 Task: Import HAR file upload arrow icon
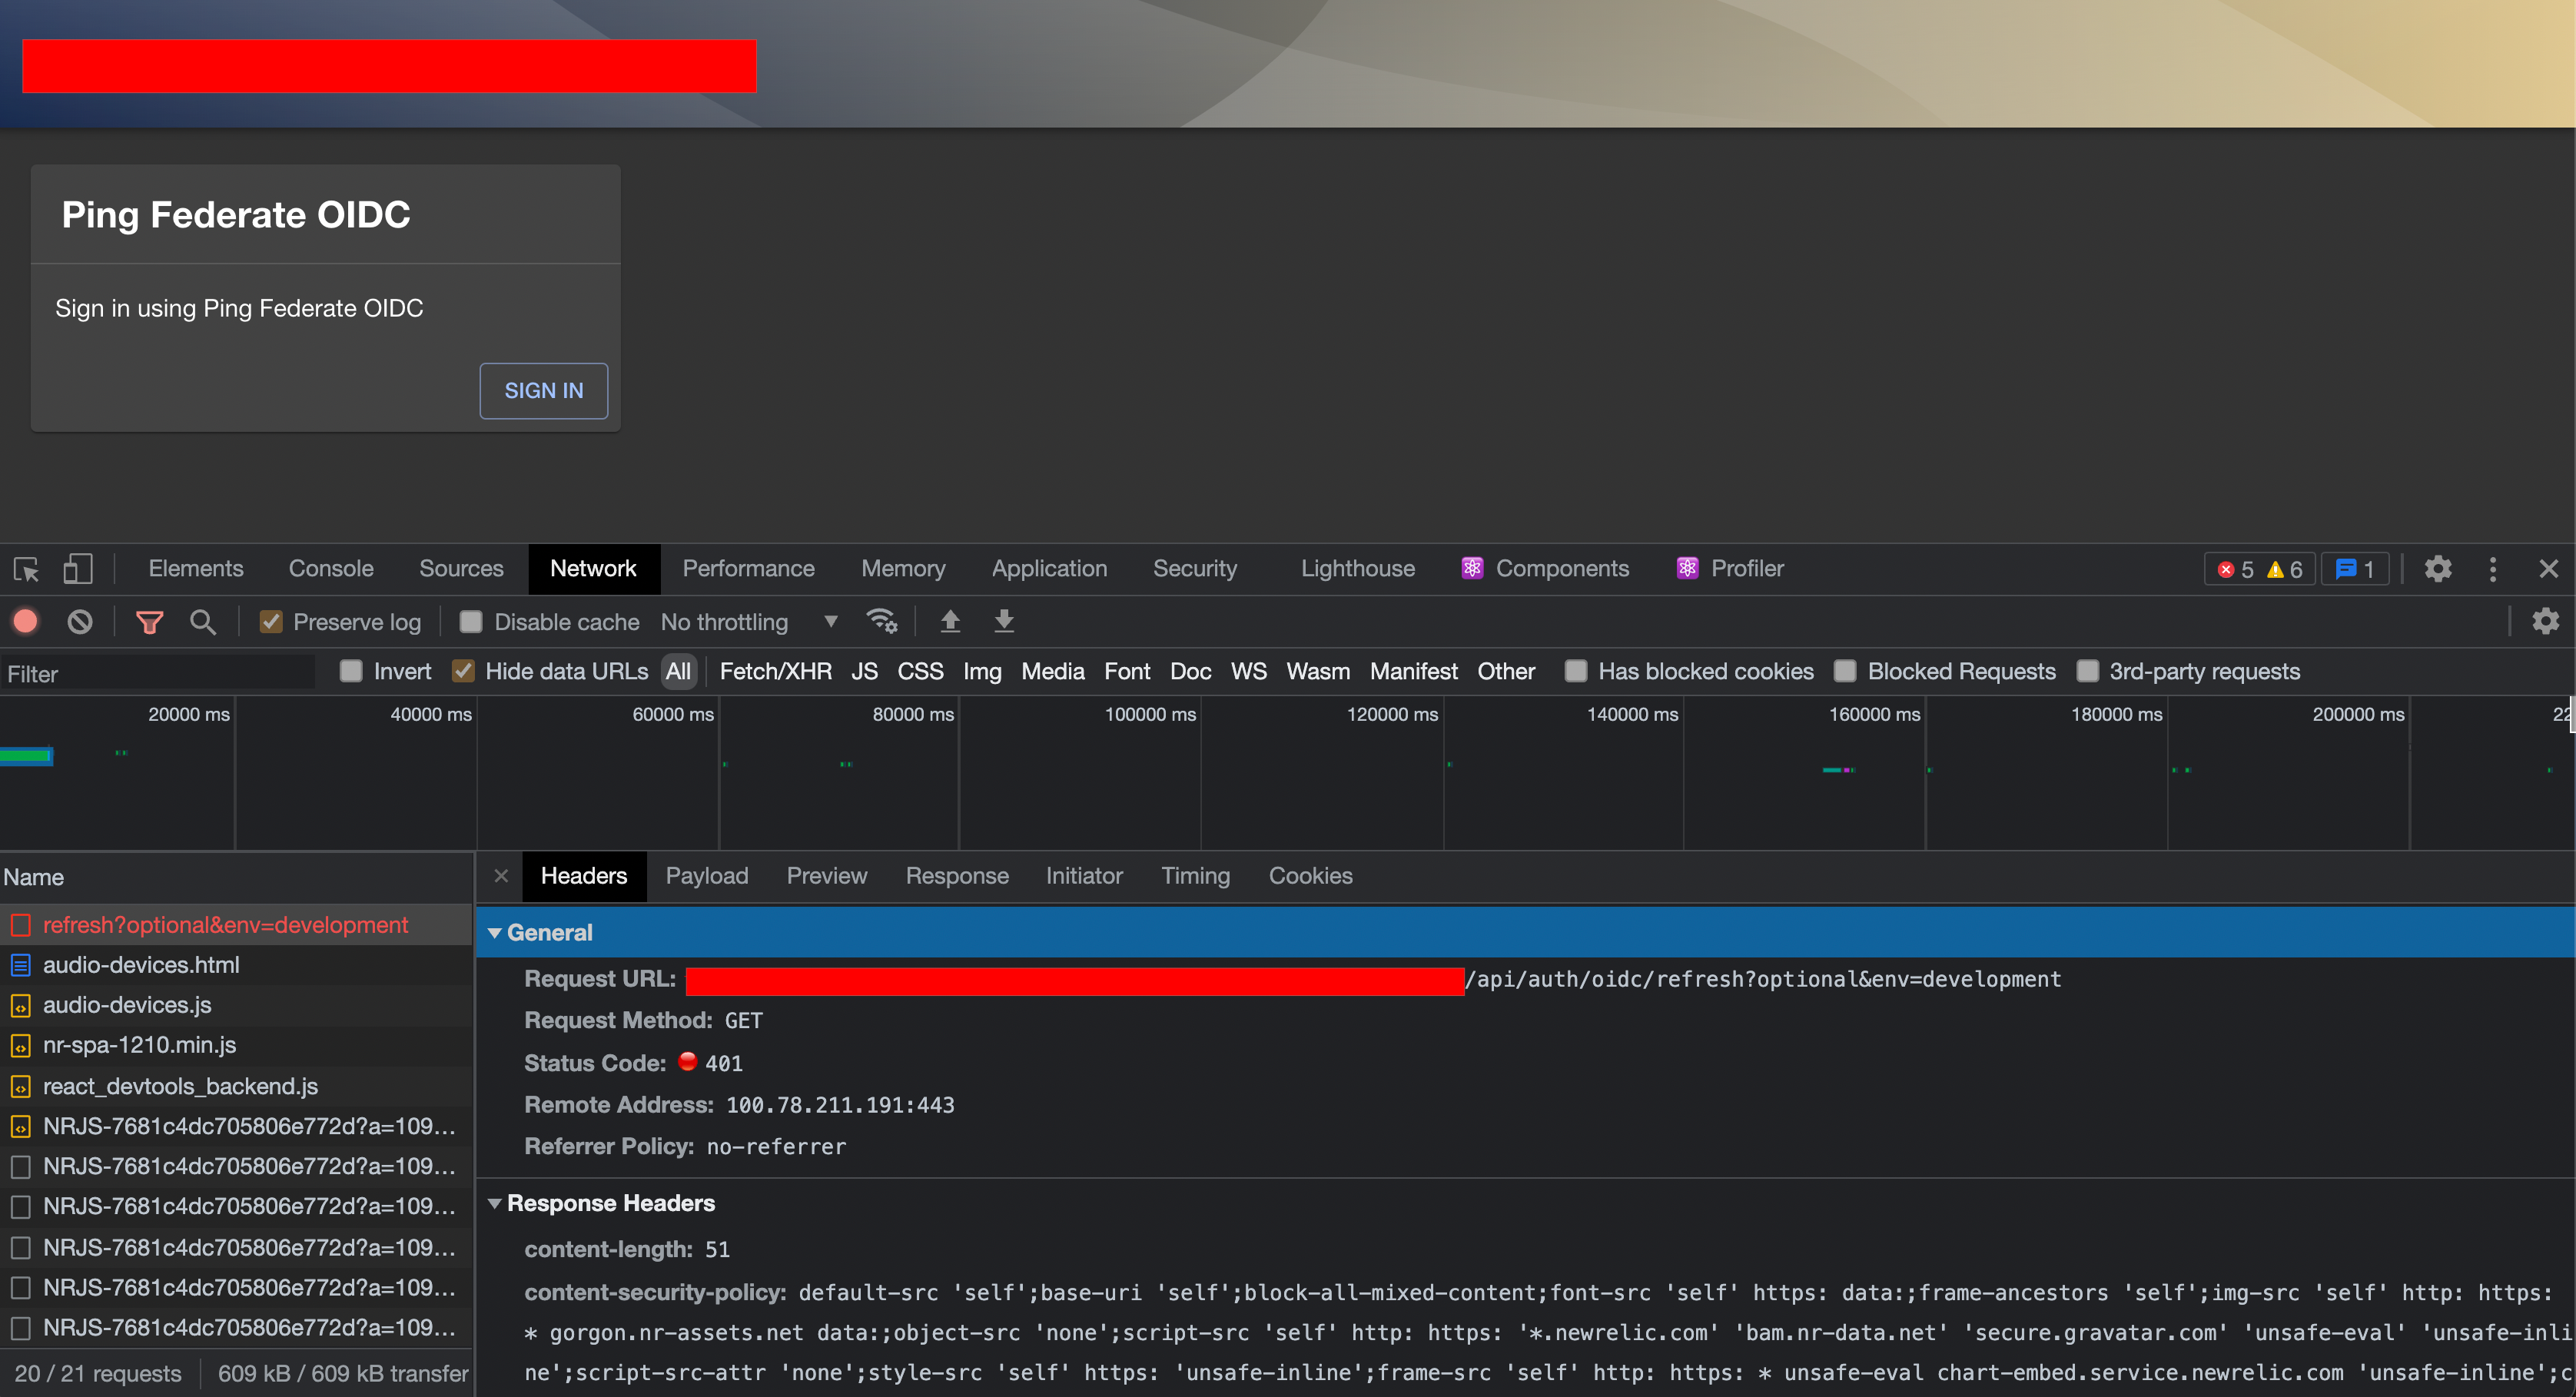pos(950,621)
